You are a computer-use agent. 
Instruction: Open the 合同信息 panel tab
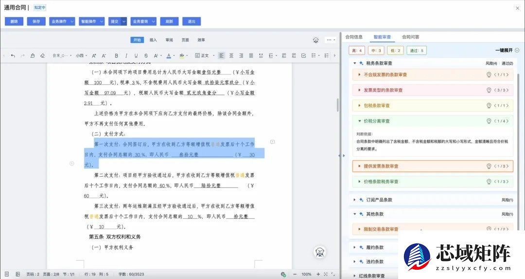354,37
